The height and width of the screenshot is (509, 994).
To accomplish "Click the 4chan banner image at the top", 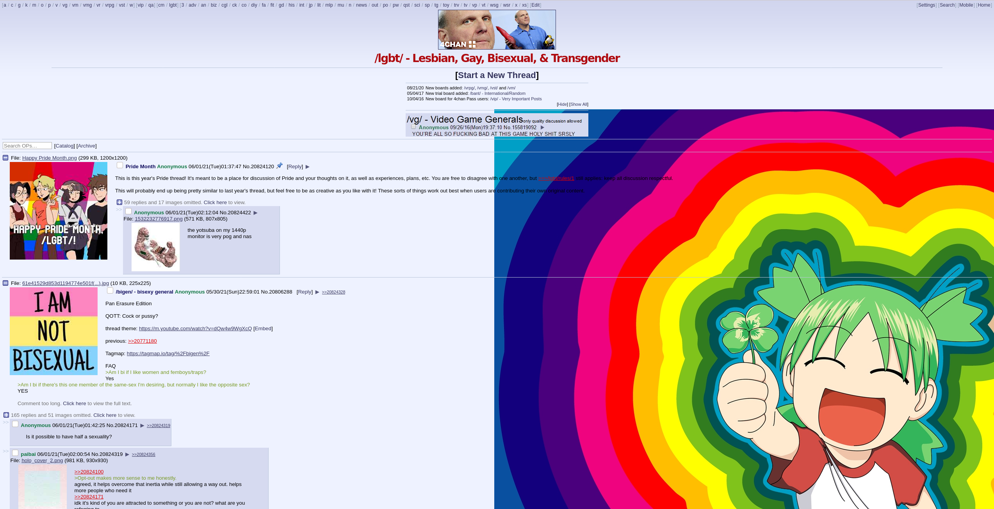I will coord(497,30).
